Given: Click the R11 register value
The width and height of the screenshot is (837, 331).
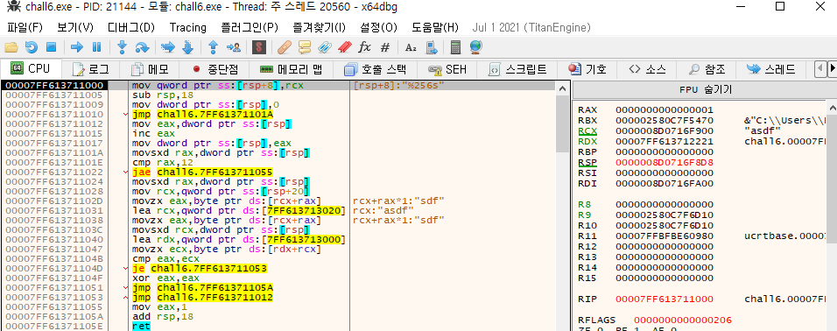Looking at the screenshot, I should click(664, 236).
